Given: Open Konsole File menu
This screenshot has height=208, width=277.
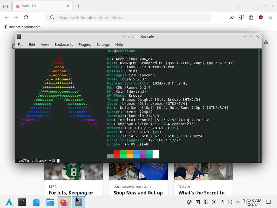Looking at the screenshot, I should point(21,45).
